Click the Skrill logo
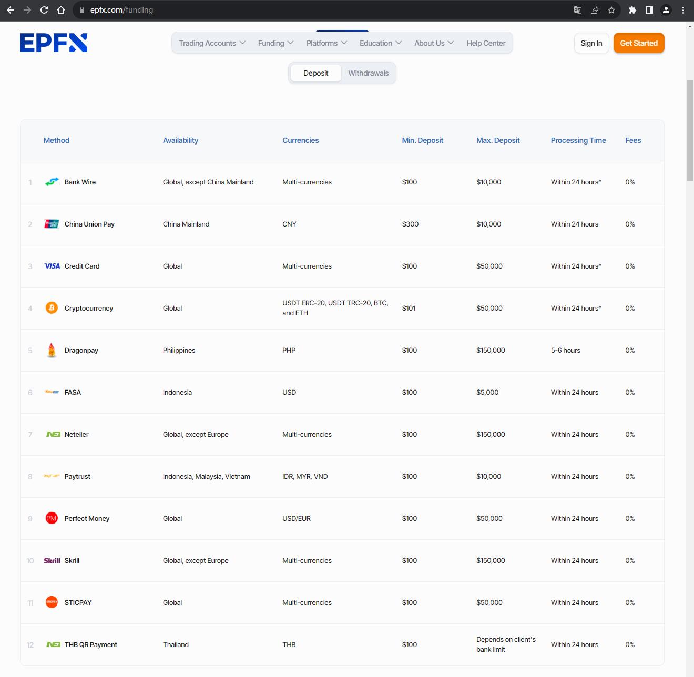Image resolution: width=694 pixels, height=677 pixels. click(x=52, y=560)
